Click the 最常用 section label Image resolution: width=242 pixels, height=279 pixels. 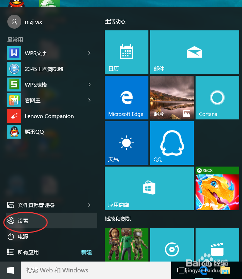point(15,39)
